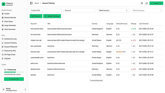Select the 'free duotone icons' keyword cell
This screenshot has width=165, height=93.
click(37, 29)
